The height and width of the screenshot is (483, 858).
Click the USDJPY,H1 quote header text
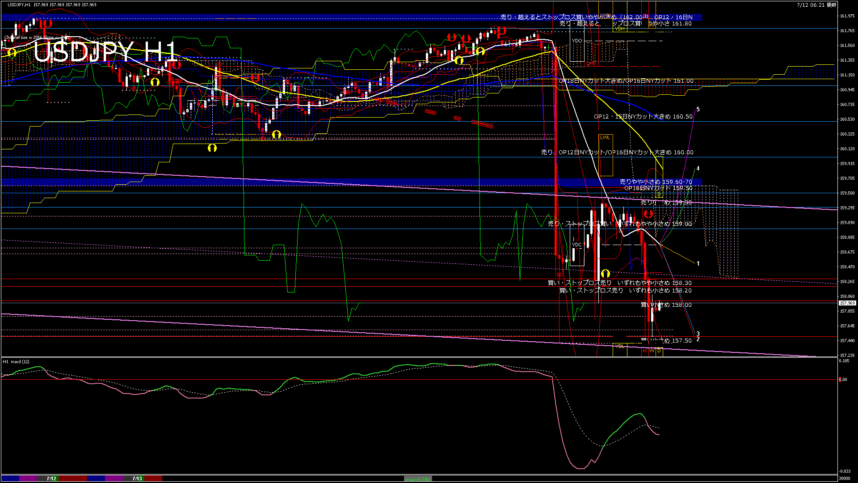coord(19,5)
